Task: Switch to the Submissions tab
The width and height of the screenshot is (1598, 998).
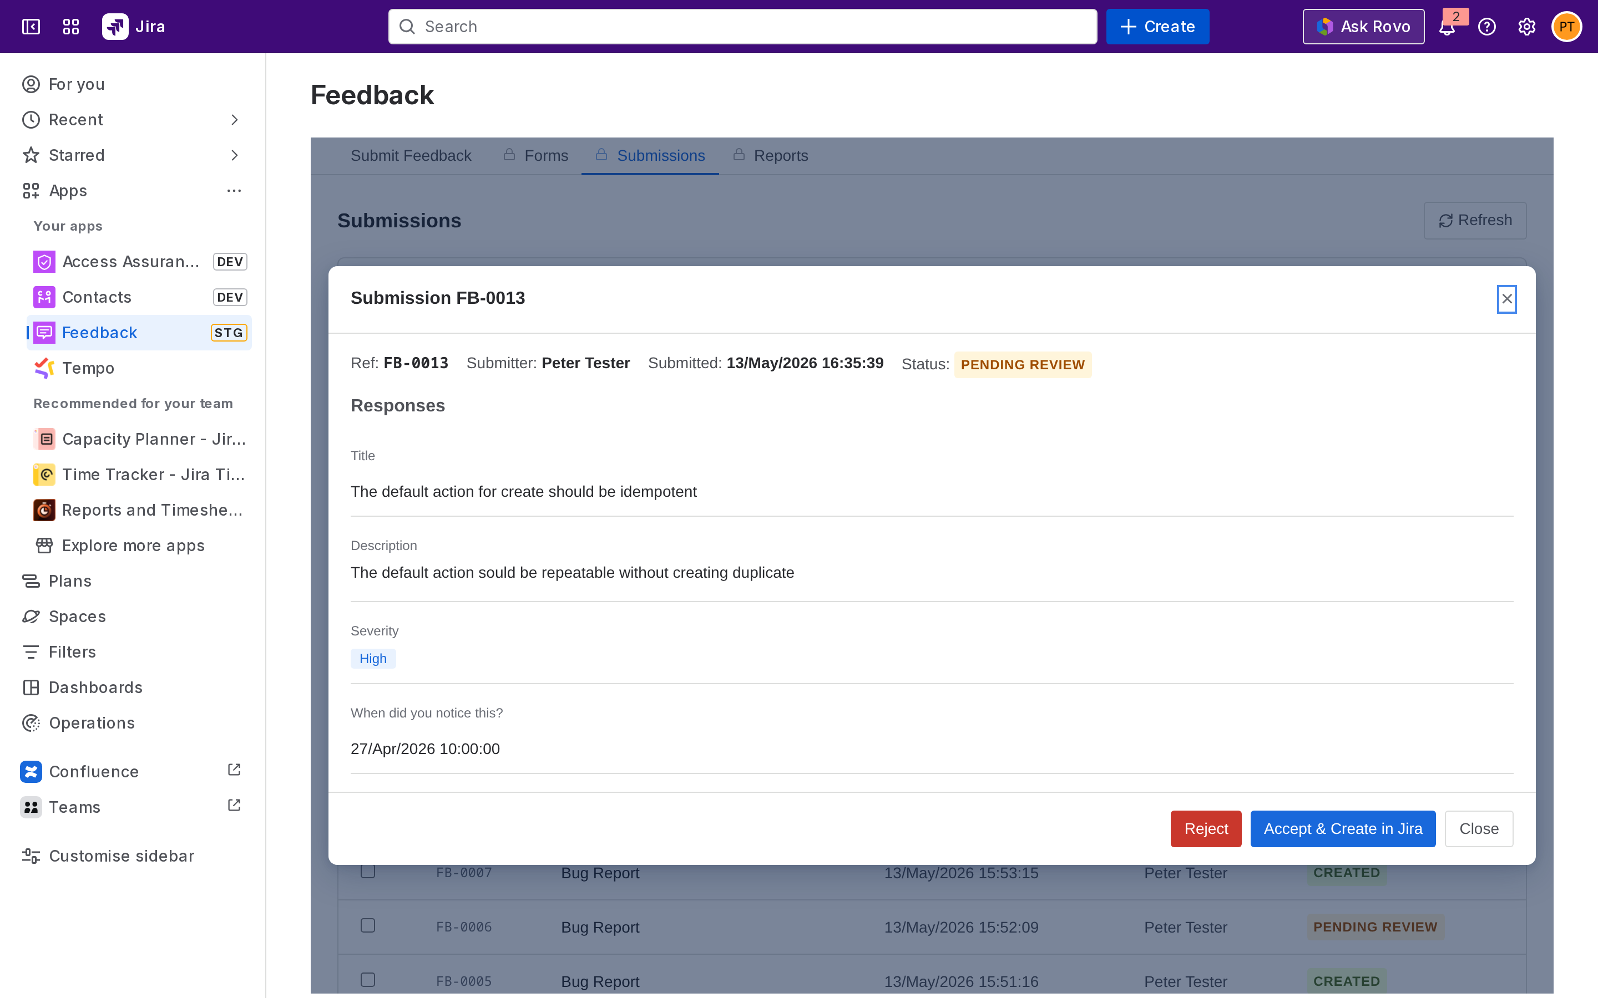Action: [x=650, y=156]
